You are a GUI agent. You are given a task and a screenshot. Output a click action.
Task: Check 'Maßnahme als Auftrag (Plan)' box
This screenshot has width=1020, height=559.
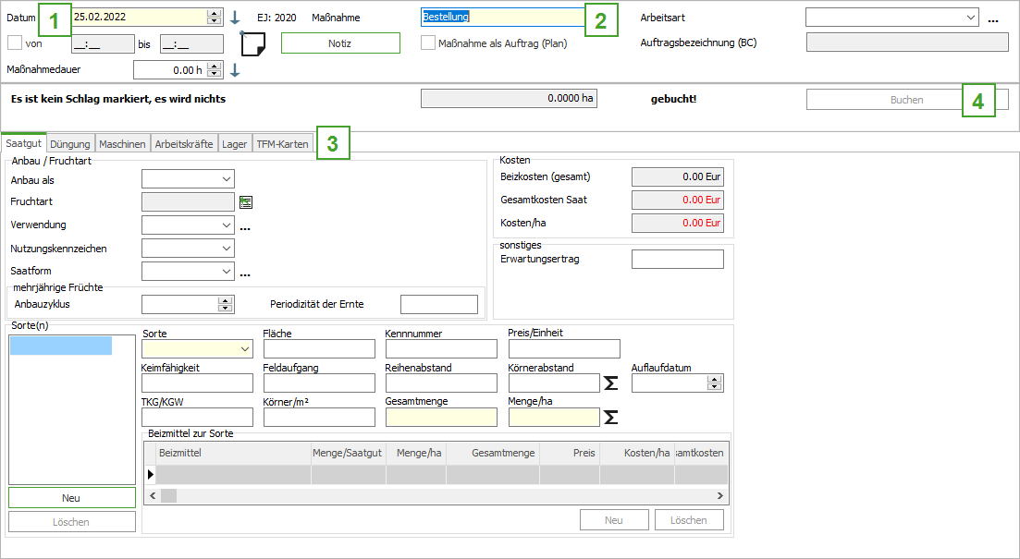428,43
